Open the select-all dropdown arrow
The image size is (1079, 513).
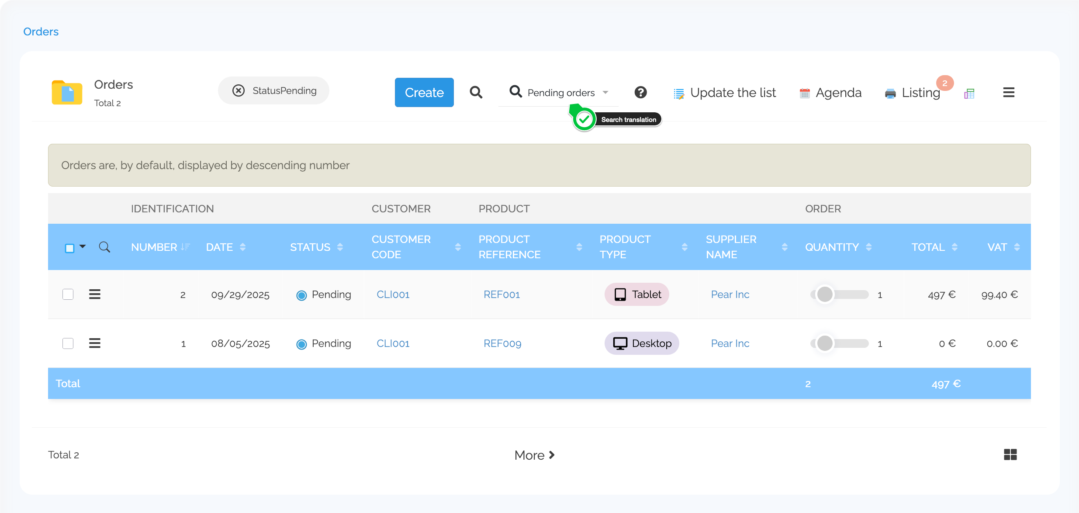[x=83, y=246]
